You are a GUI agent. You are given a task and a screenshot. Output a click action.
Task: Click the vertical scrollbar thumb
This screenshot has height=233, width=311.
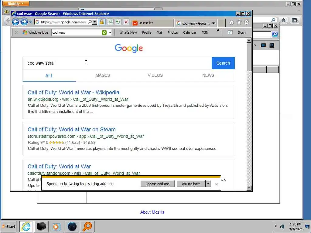pos(249,57)
